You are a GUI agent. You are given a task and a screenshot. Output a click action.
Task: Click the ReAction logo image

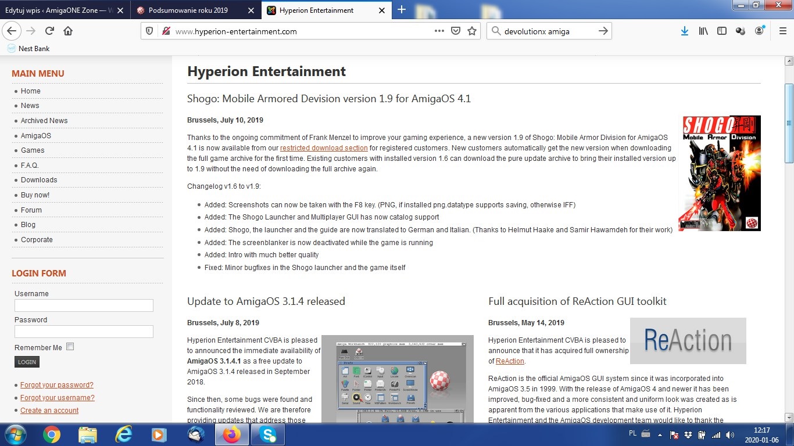[688, 341]
